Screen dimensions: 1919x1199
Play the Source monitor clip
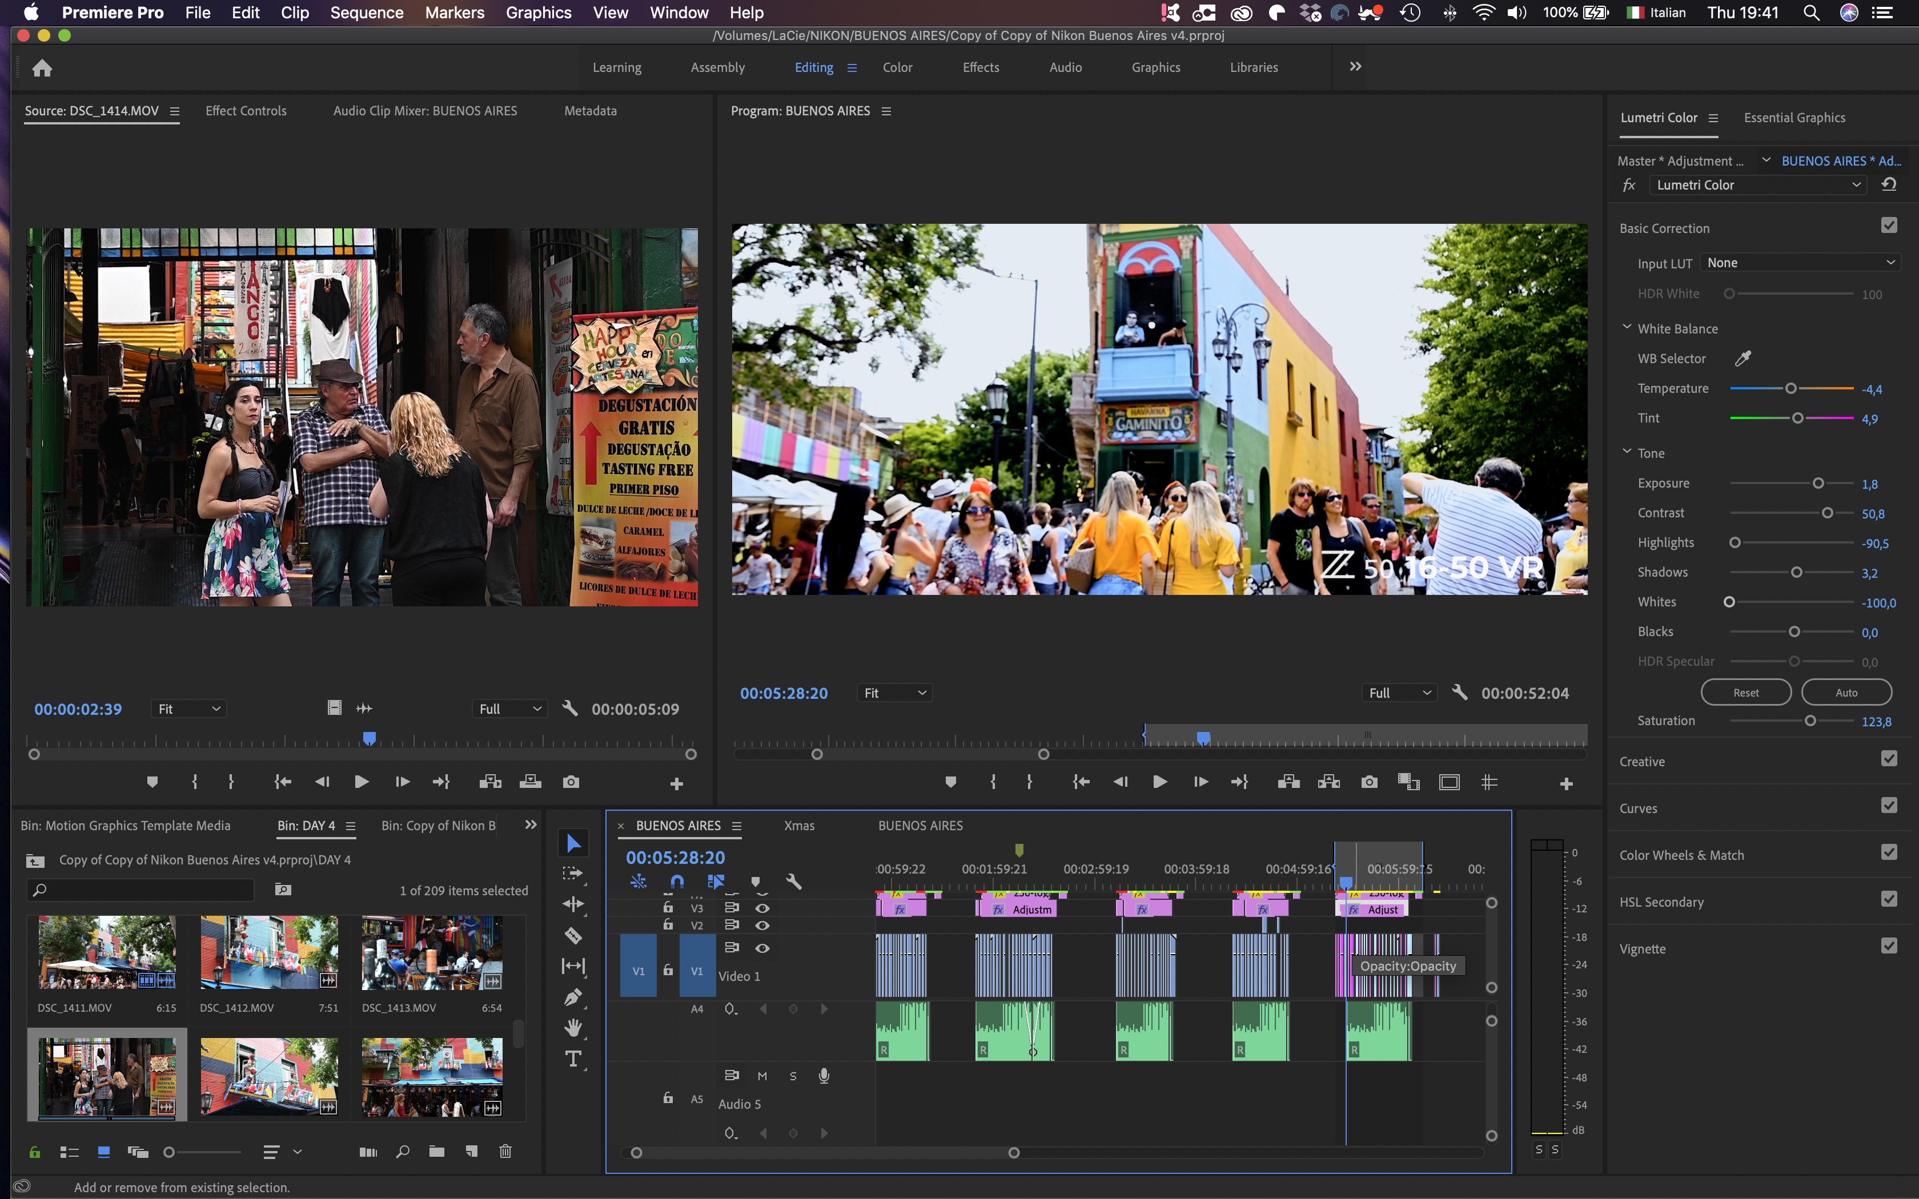click(x=362, y=783)
